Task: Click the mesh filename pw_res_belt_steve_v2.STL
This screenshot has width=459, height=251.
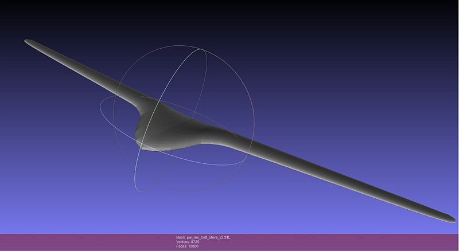Action: point(204,237)
